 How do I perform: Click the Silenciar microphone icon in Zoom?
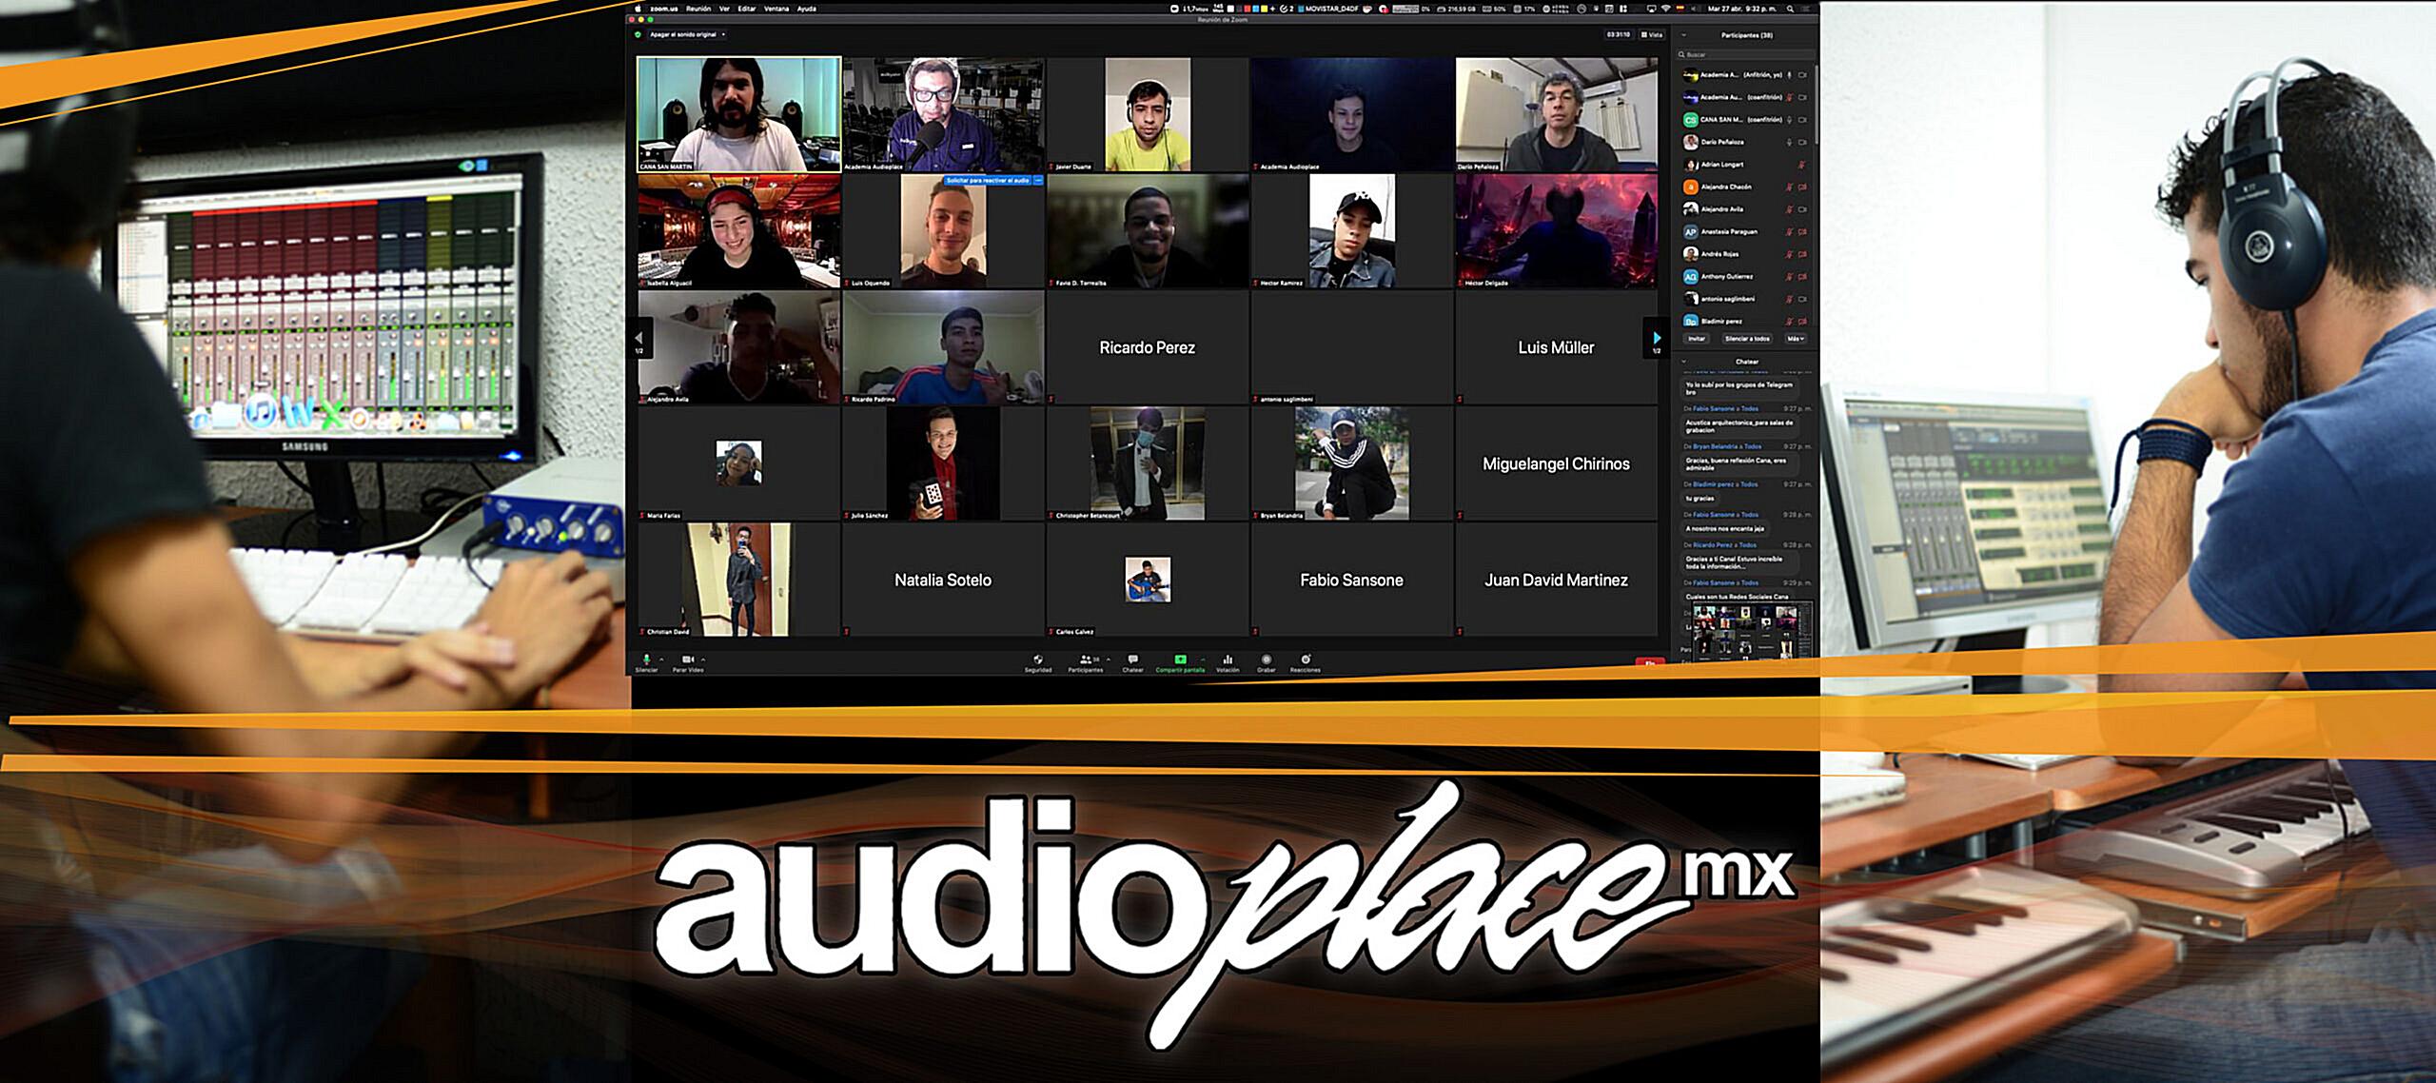coord(646,660)
